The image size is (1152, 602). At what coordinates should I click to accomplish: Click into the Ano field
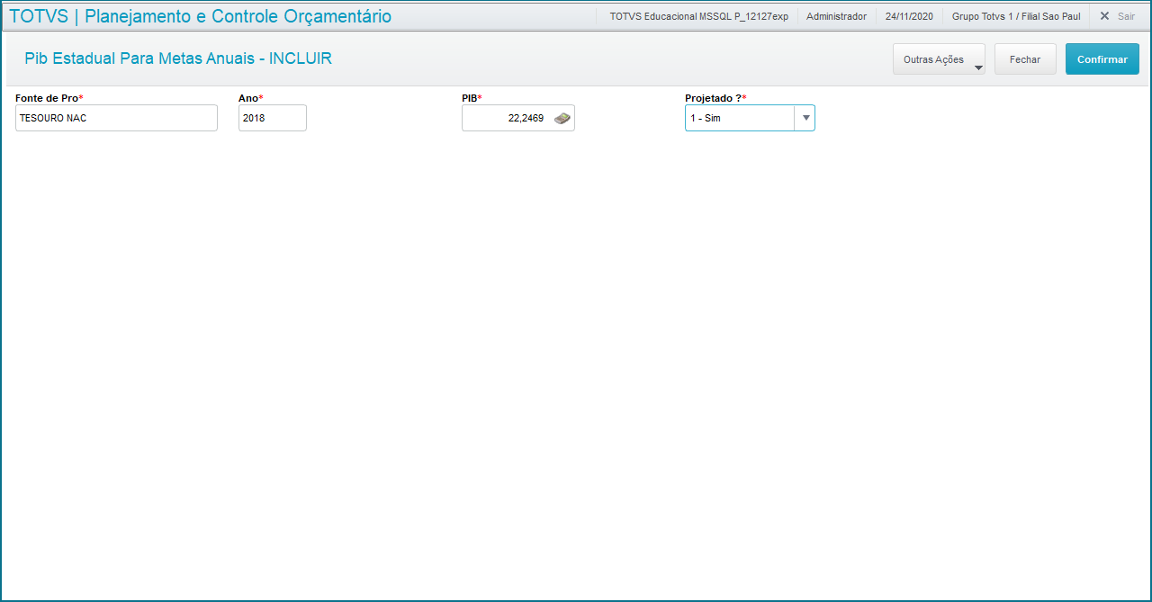pos(273,118)
